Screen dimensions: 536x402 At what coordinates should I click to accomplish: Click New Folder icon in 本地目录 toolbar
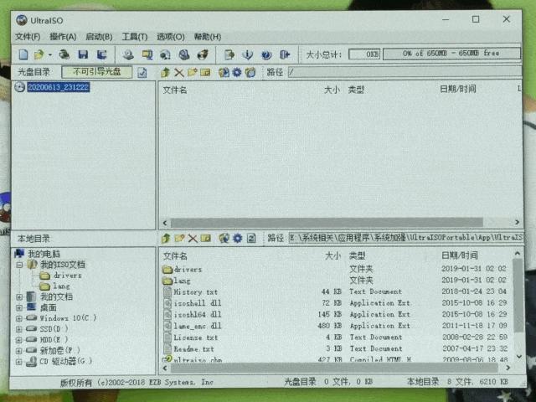click(179, 238)
